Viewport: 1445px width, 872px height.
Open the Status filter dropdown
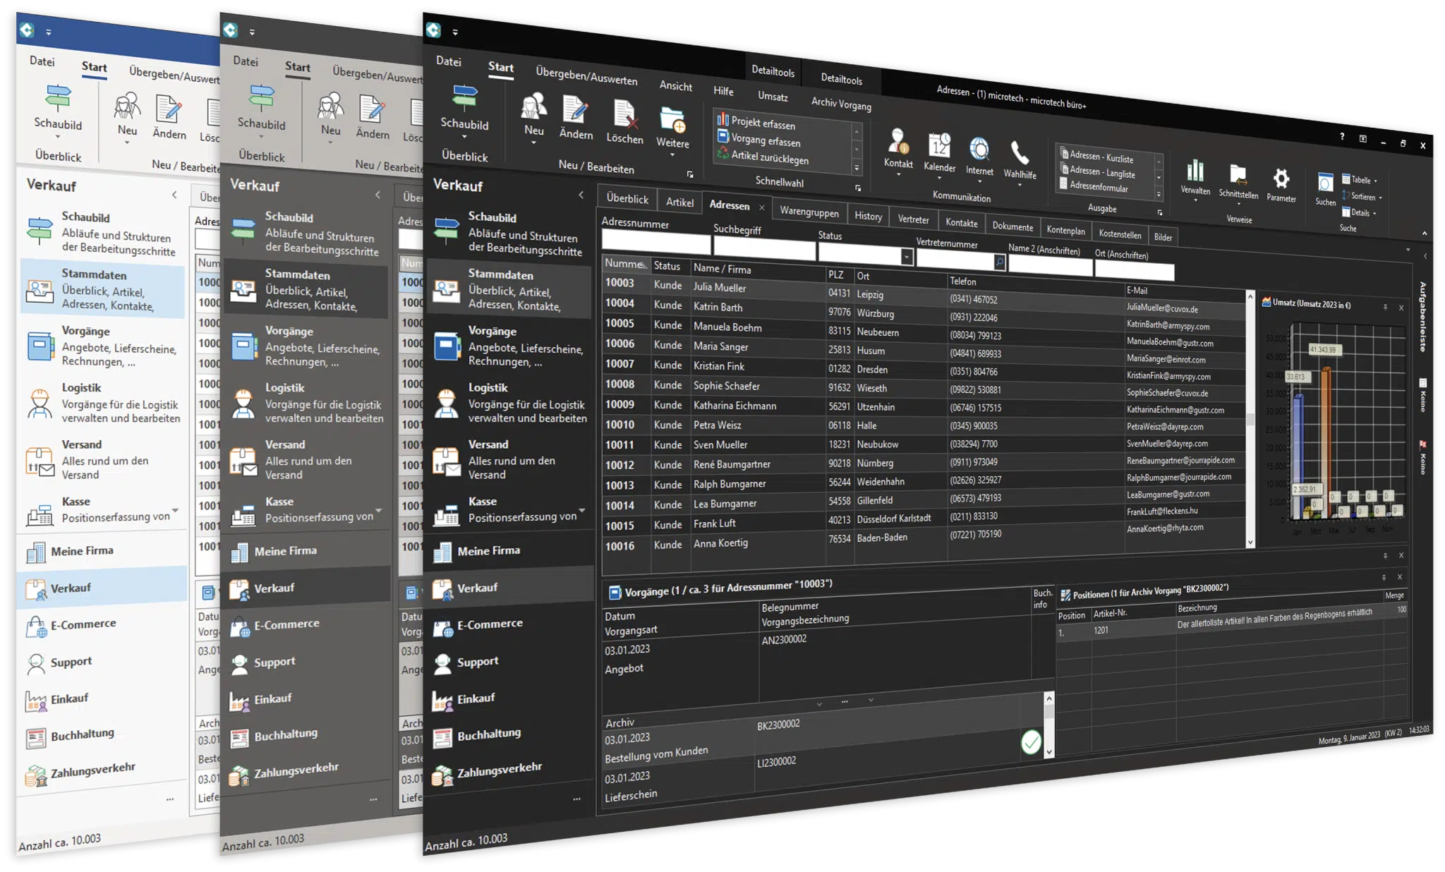[907, 257]
